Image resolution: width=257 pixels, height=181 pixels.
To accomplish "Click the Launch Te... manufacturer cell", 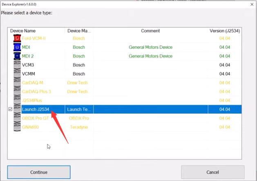I will 79,109.
